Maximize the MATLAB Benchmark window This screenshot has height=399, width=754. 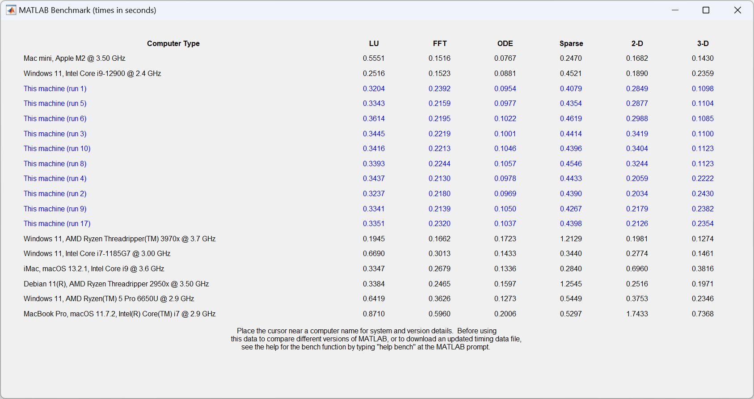706,10
